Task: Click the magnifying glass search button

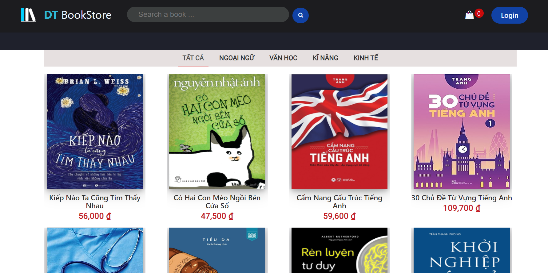Action: 300,15
